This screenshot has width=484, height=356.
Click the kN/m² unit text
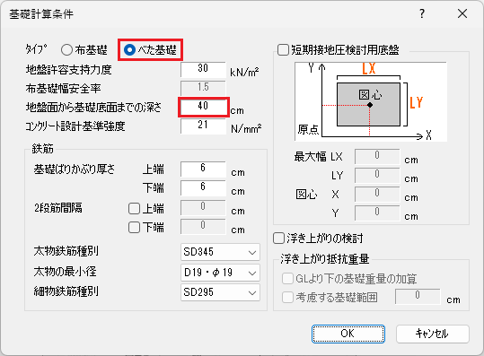pyautogui.click(x=244, y=72)
